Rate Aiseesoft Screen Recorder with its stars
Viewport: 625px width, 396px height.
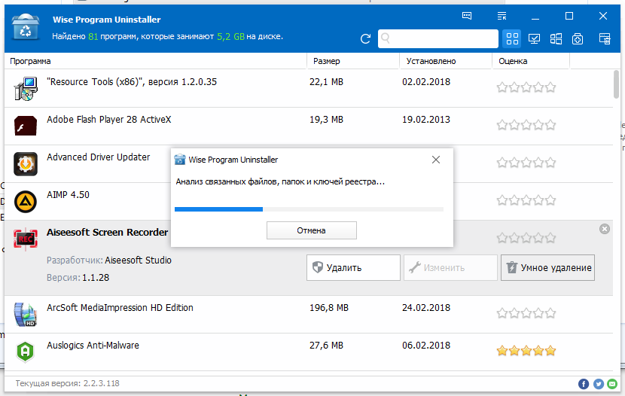pos(526,238)
